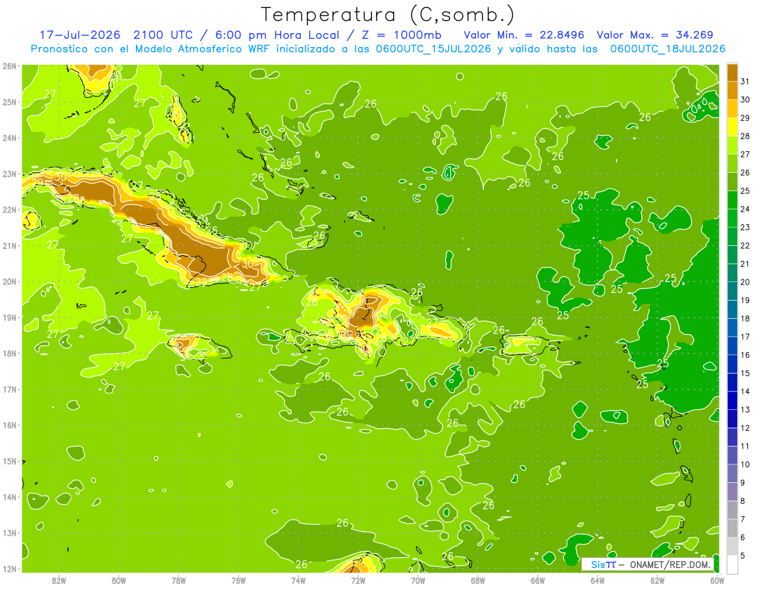The height and width of the screenshot is (589, 762).
Task: Click color bar legend value 12
Action: tap(745, 428)
